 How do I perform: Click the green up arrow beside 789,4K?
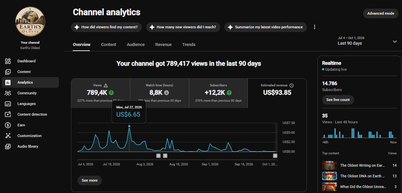point(111,93)
